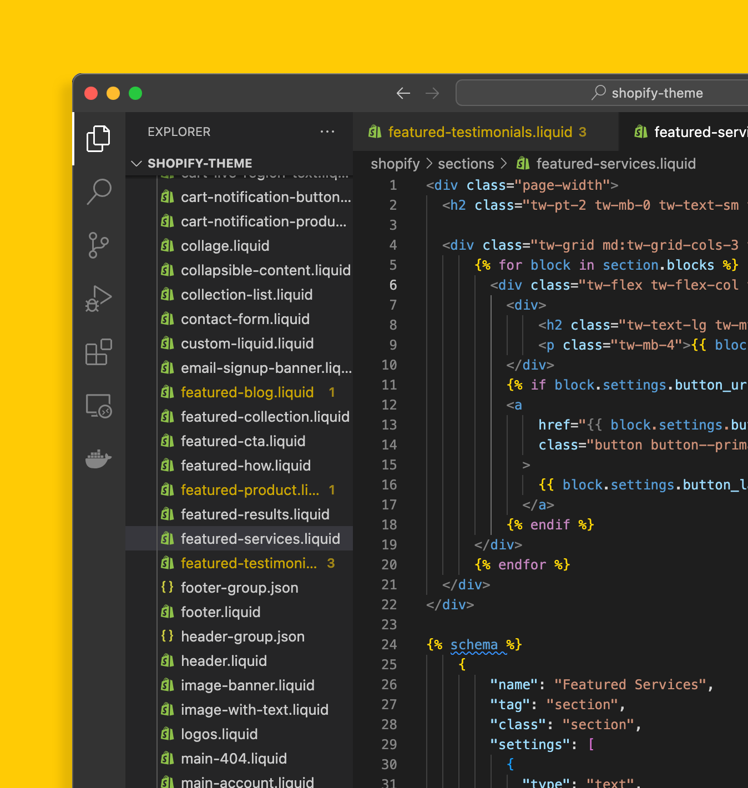Open cart-notification-produ... file

239,221
